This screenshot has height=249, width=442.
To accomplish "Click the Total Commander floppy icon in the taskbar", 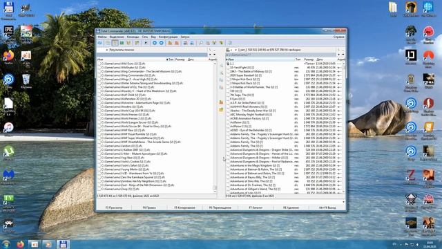I will [x=63, y=244].
